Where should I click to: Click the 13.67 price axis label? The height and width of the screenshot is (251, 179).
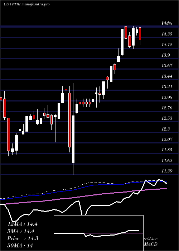[167, 66]
